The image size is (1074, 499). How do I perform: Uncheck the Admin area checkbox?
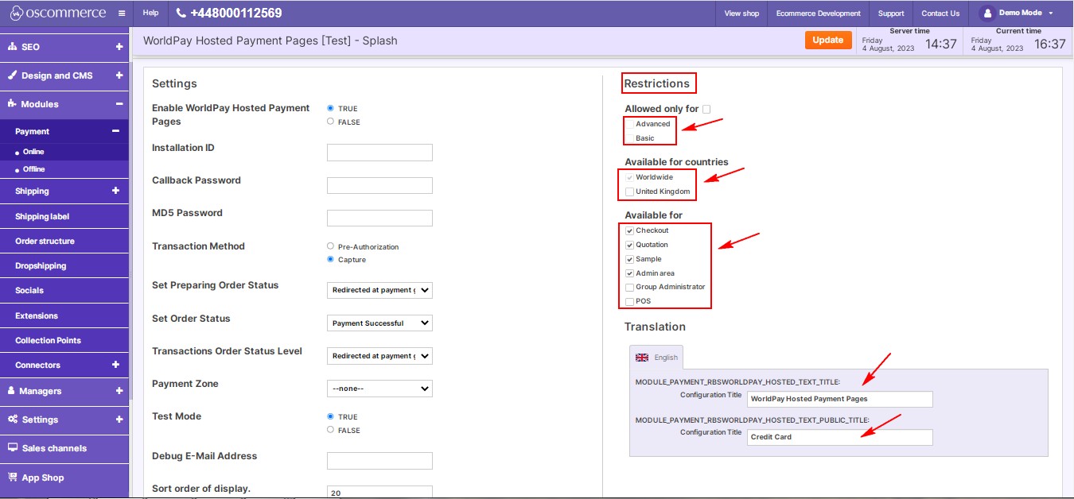point(630,273)
